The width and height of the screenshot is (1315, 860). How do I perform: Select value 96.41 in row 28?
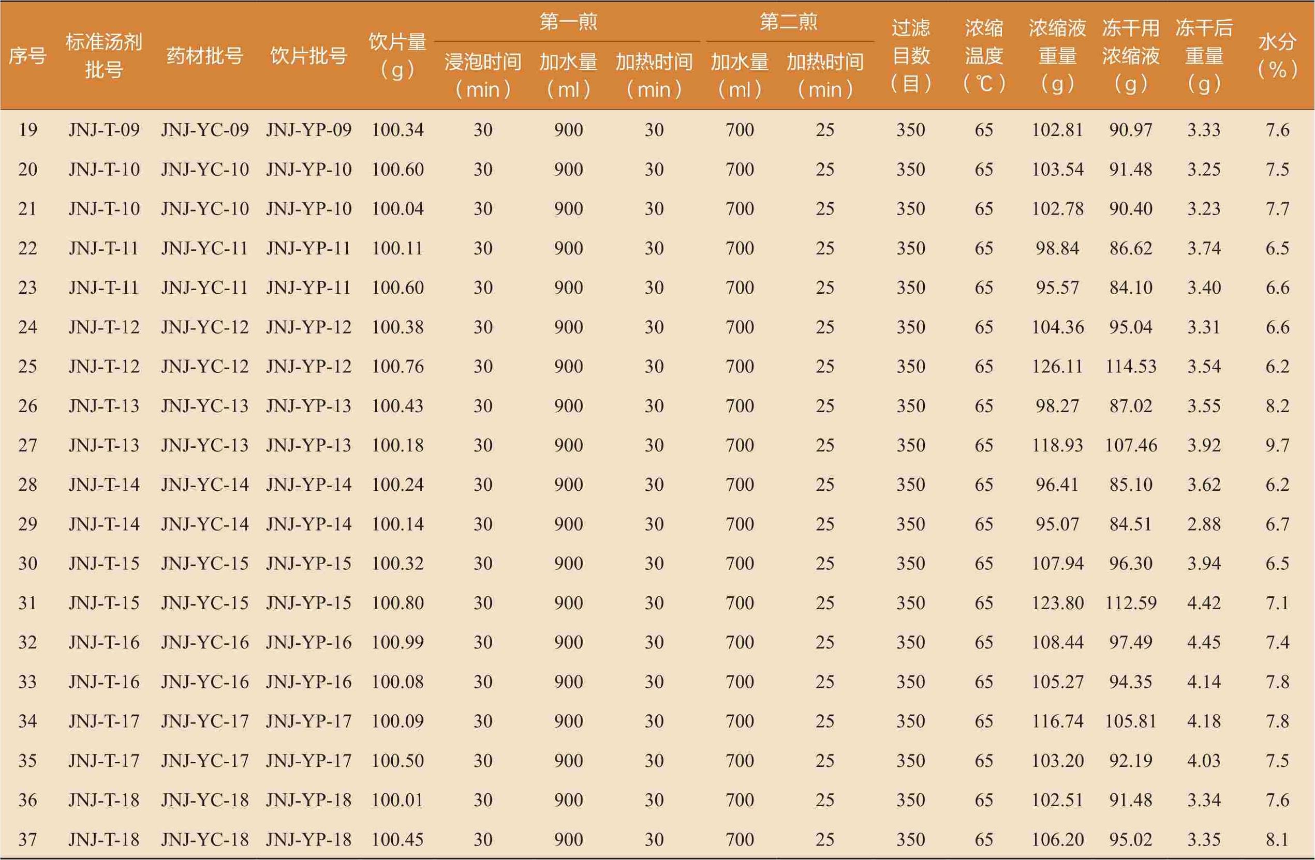(x=1057, y=485)
